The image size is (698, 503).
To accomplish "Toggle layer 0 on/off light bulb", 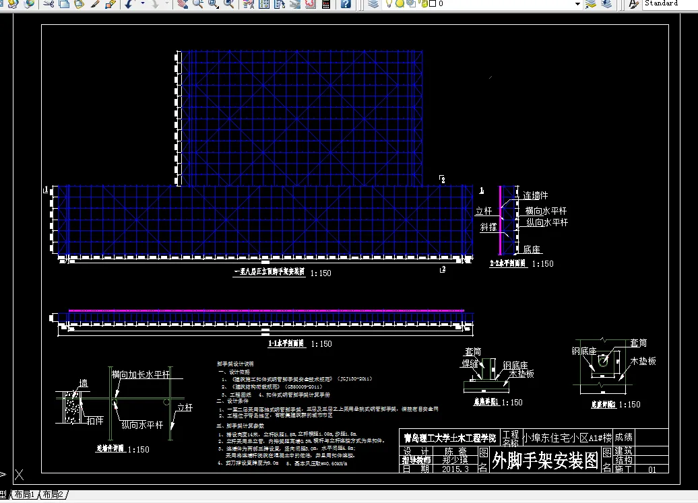I will tap(389, 3).
